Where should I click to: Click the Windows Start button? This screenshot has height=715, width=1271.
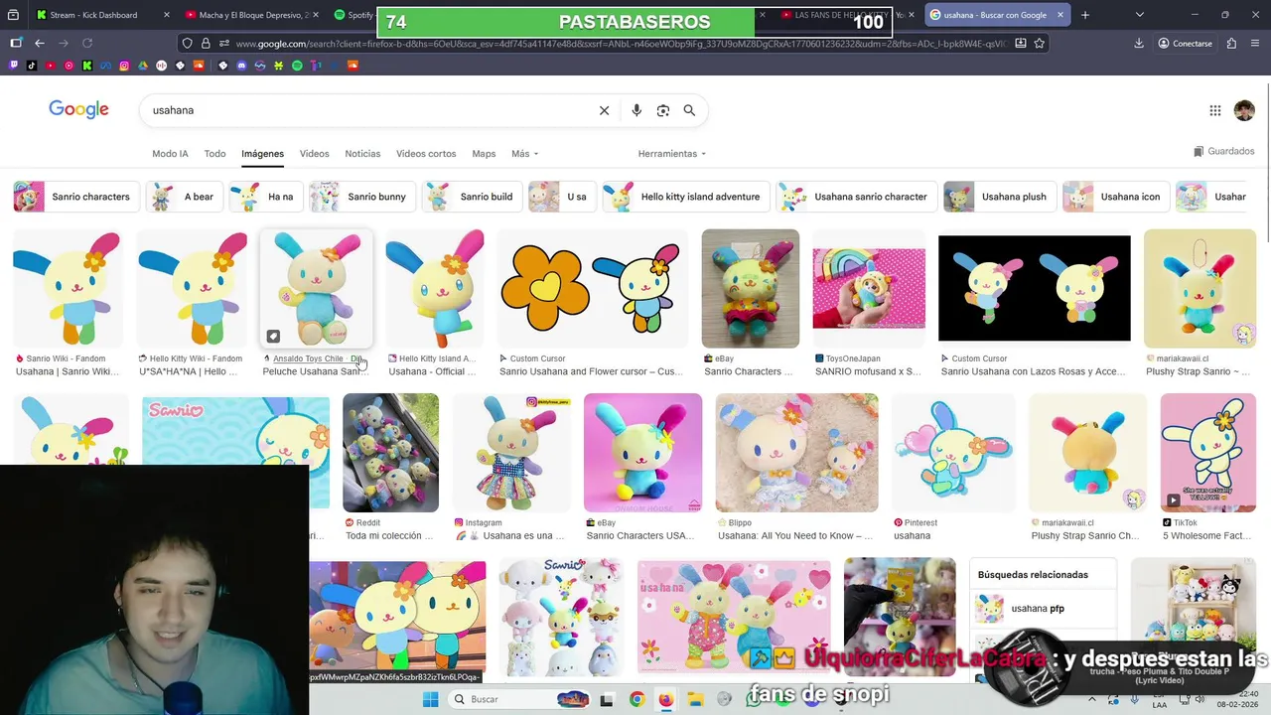point(430,699)
